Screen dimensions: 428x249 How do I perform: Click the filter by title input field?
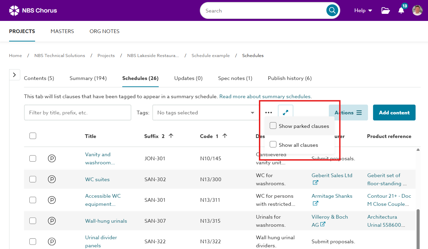click(x=77, y=112)
